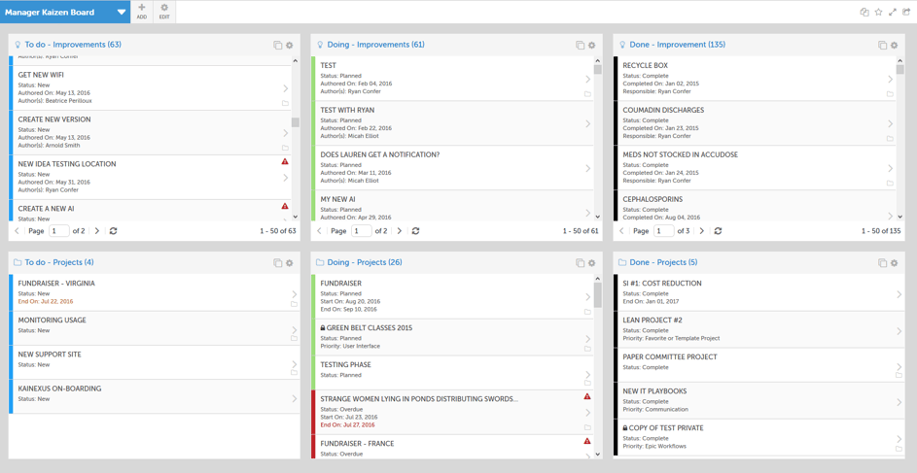Click page number field in Doing - Improvements
The image size is (917, 473).
point(362,230)
